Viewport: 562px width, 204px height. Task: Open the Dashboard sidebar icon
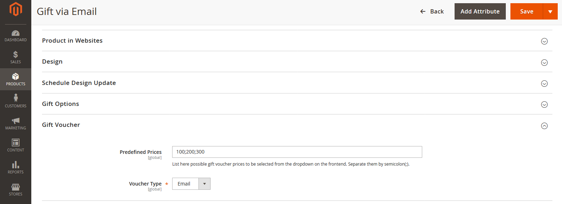[x=16, y=33]
